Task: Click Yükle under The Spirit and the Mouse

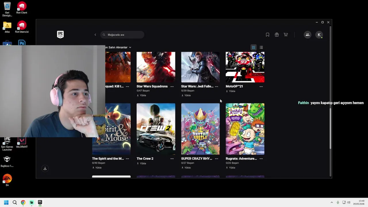Action: [x=97, y=168]
